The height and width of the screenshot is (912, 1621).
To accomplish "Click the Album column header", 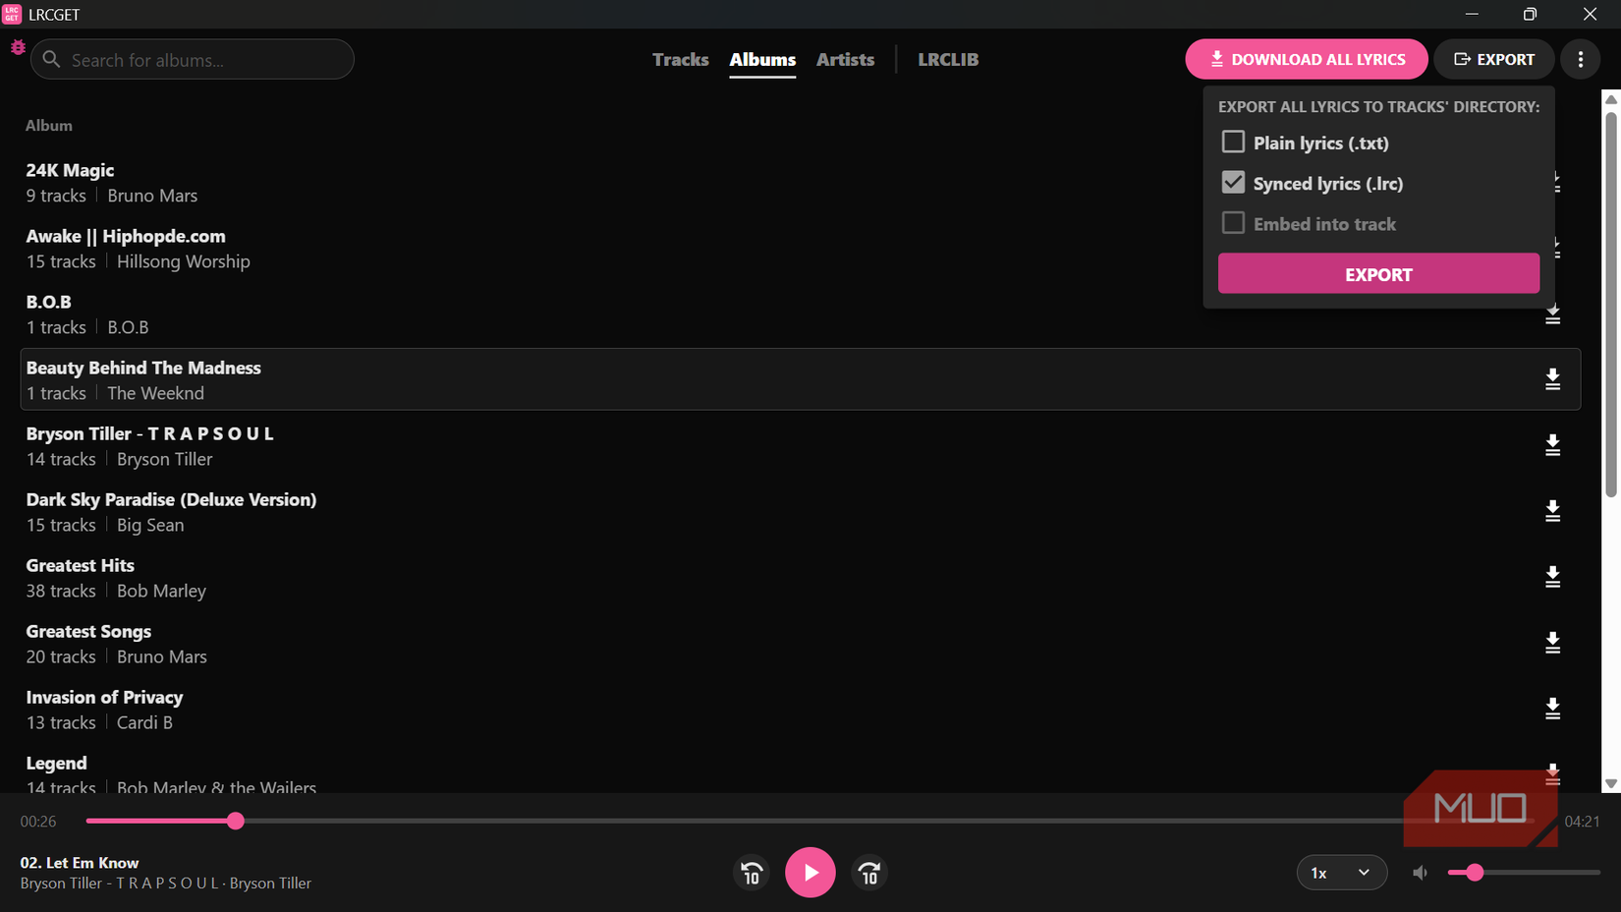I will pyautogui.click(x=49, y=126).
